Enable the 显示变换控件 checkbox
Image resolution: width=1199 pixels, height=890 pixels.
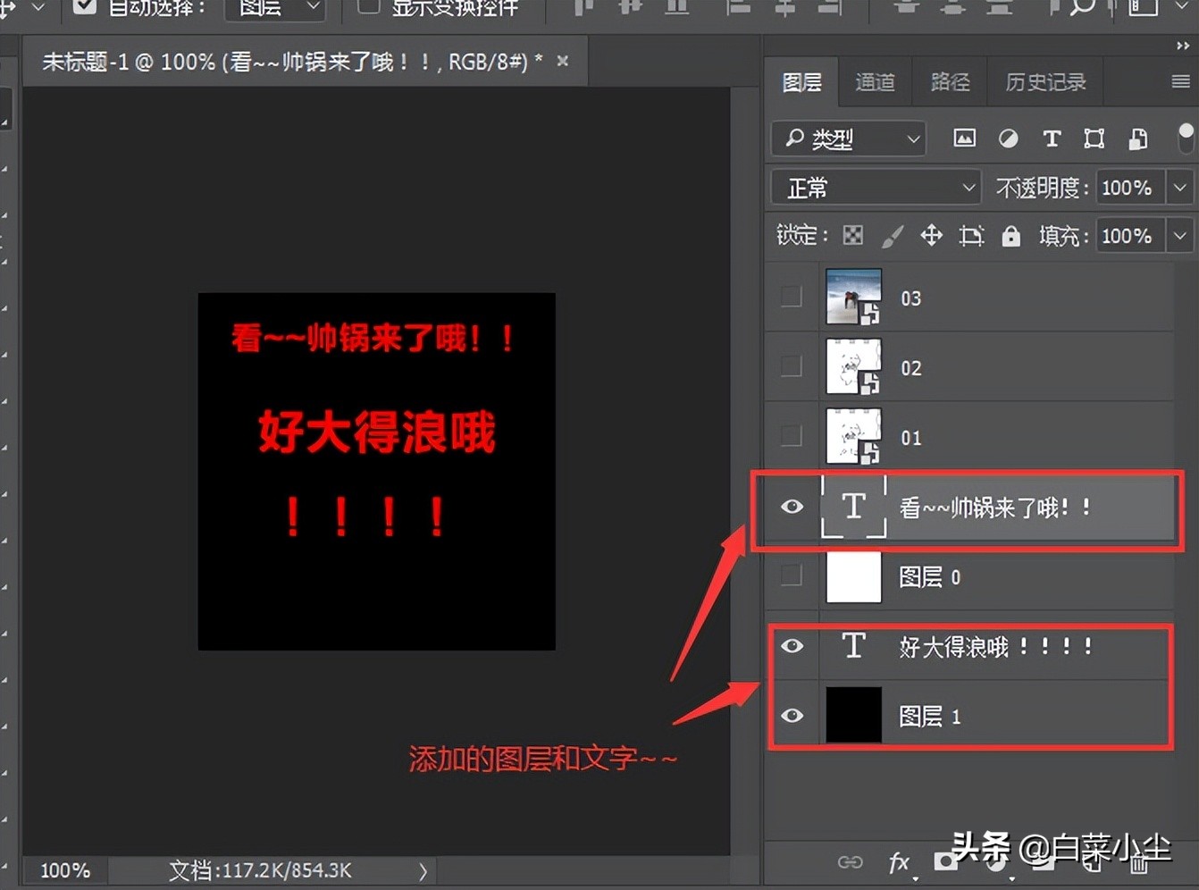[x=367, y=7]
